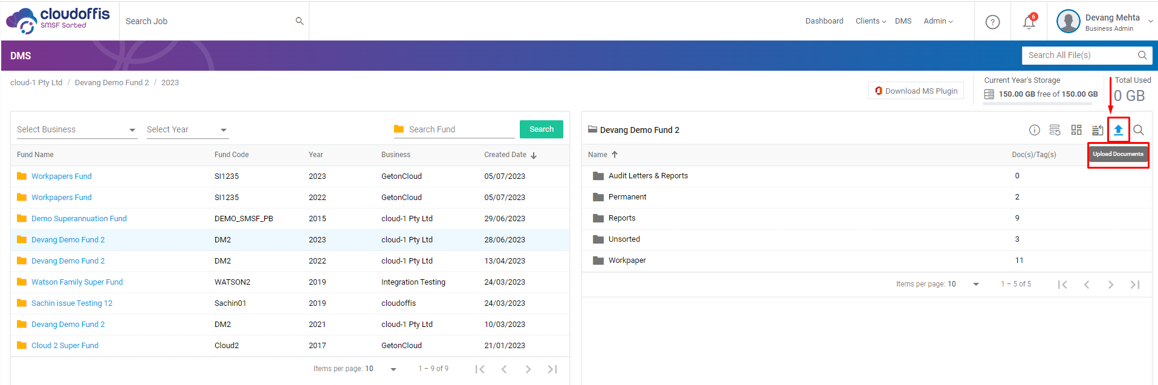Click the Reports folder icon
The height and width of the screenshot is (385, 1158).
click(598, 218)
